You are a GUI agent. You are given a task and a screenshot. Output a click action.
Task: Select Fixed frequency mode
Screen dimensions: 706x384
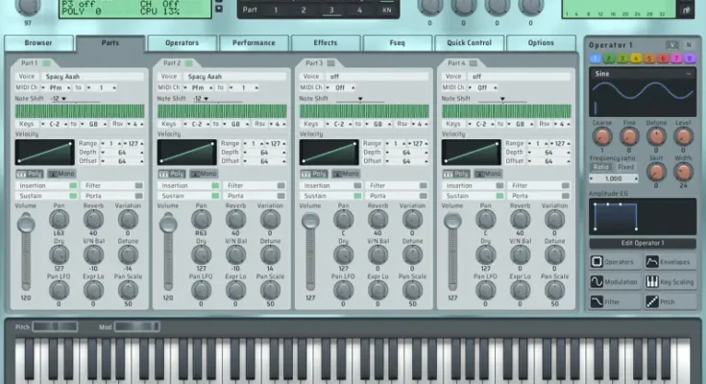click(626, 167)
